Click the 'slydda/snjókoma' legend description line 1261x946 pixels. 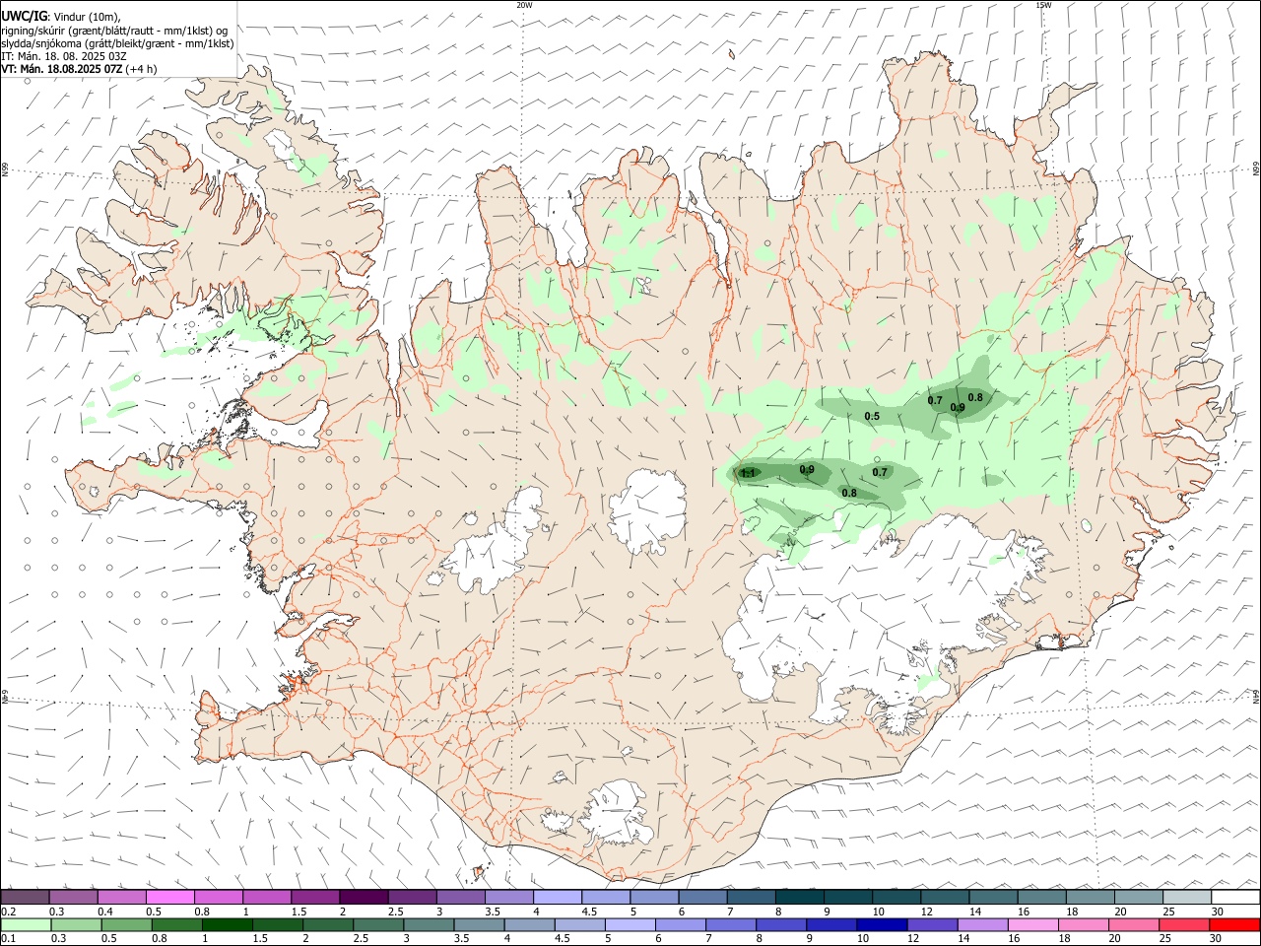pyautogui.click(x=117, y=43)
